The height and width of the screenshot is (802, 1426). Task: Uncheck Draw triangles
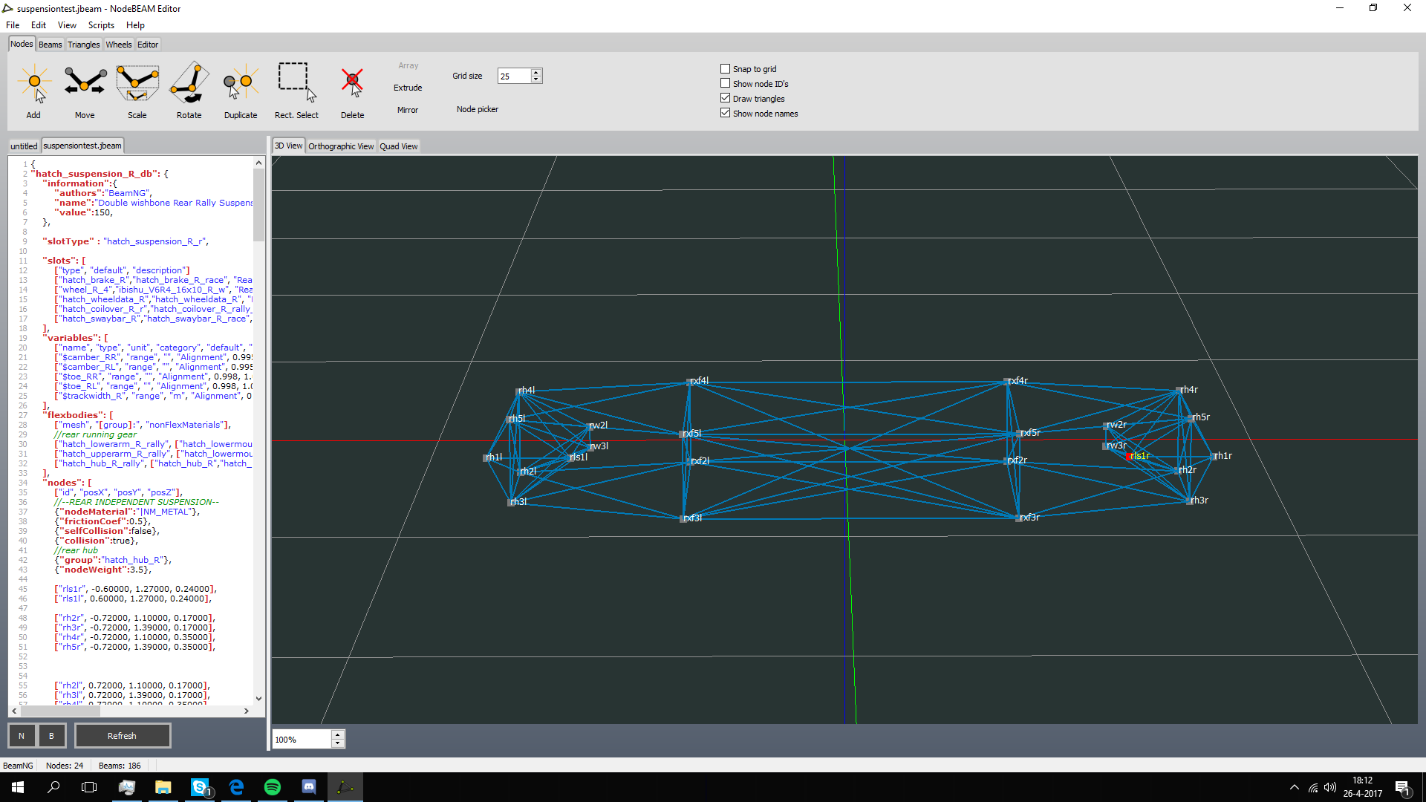tap(726, 98)
